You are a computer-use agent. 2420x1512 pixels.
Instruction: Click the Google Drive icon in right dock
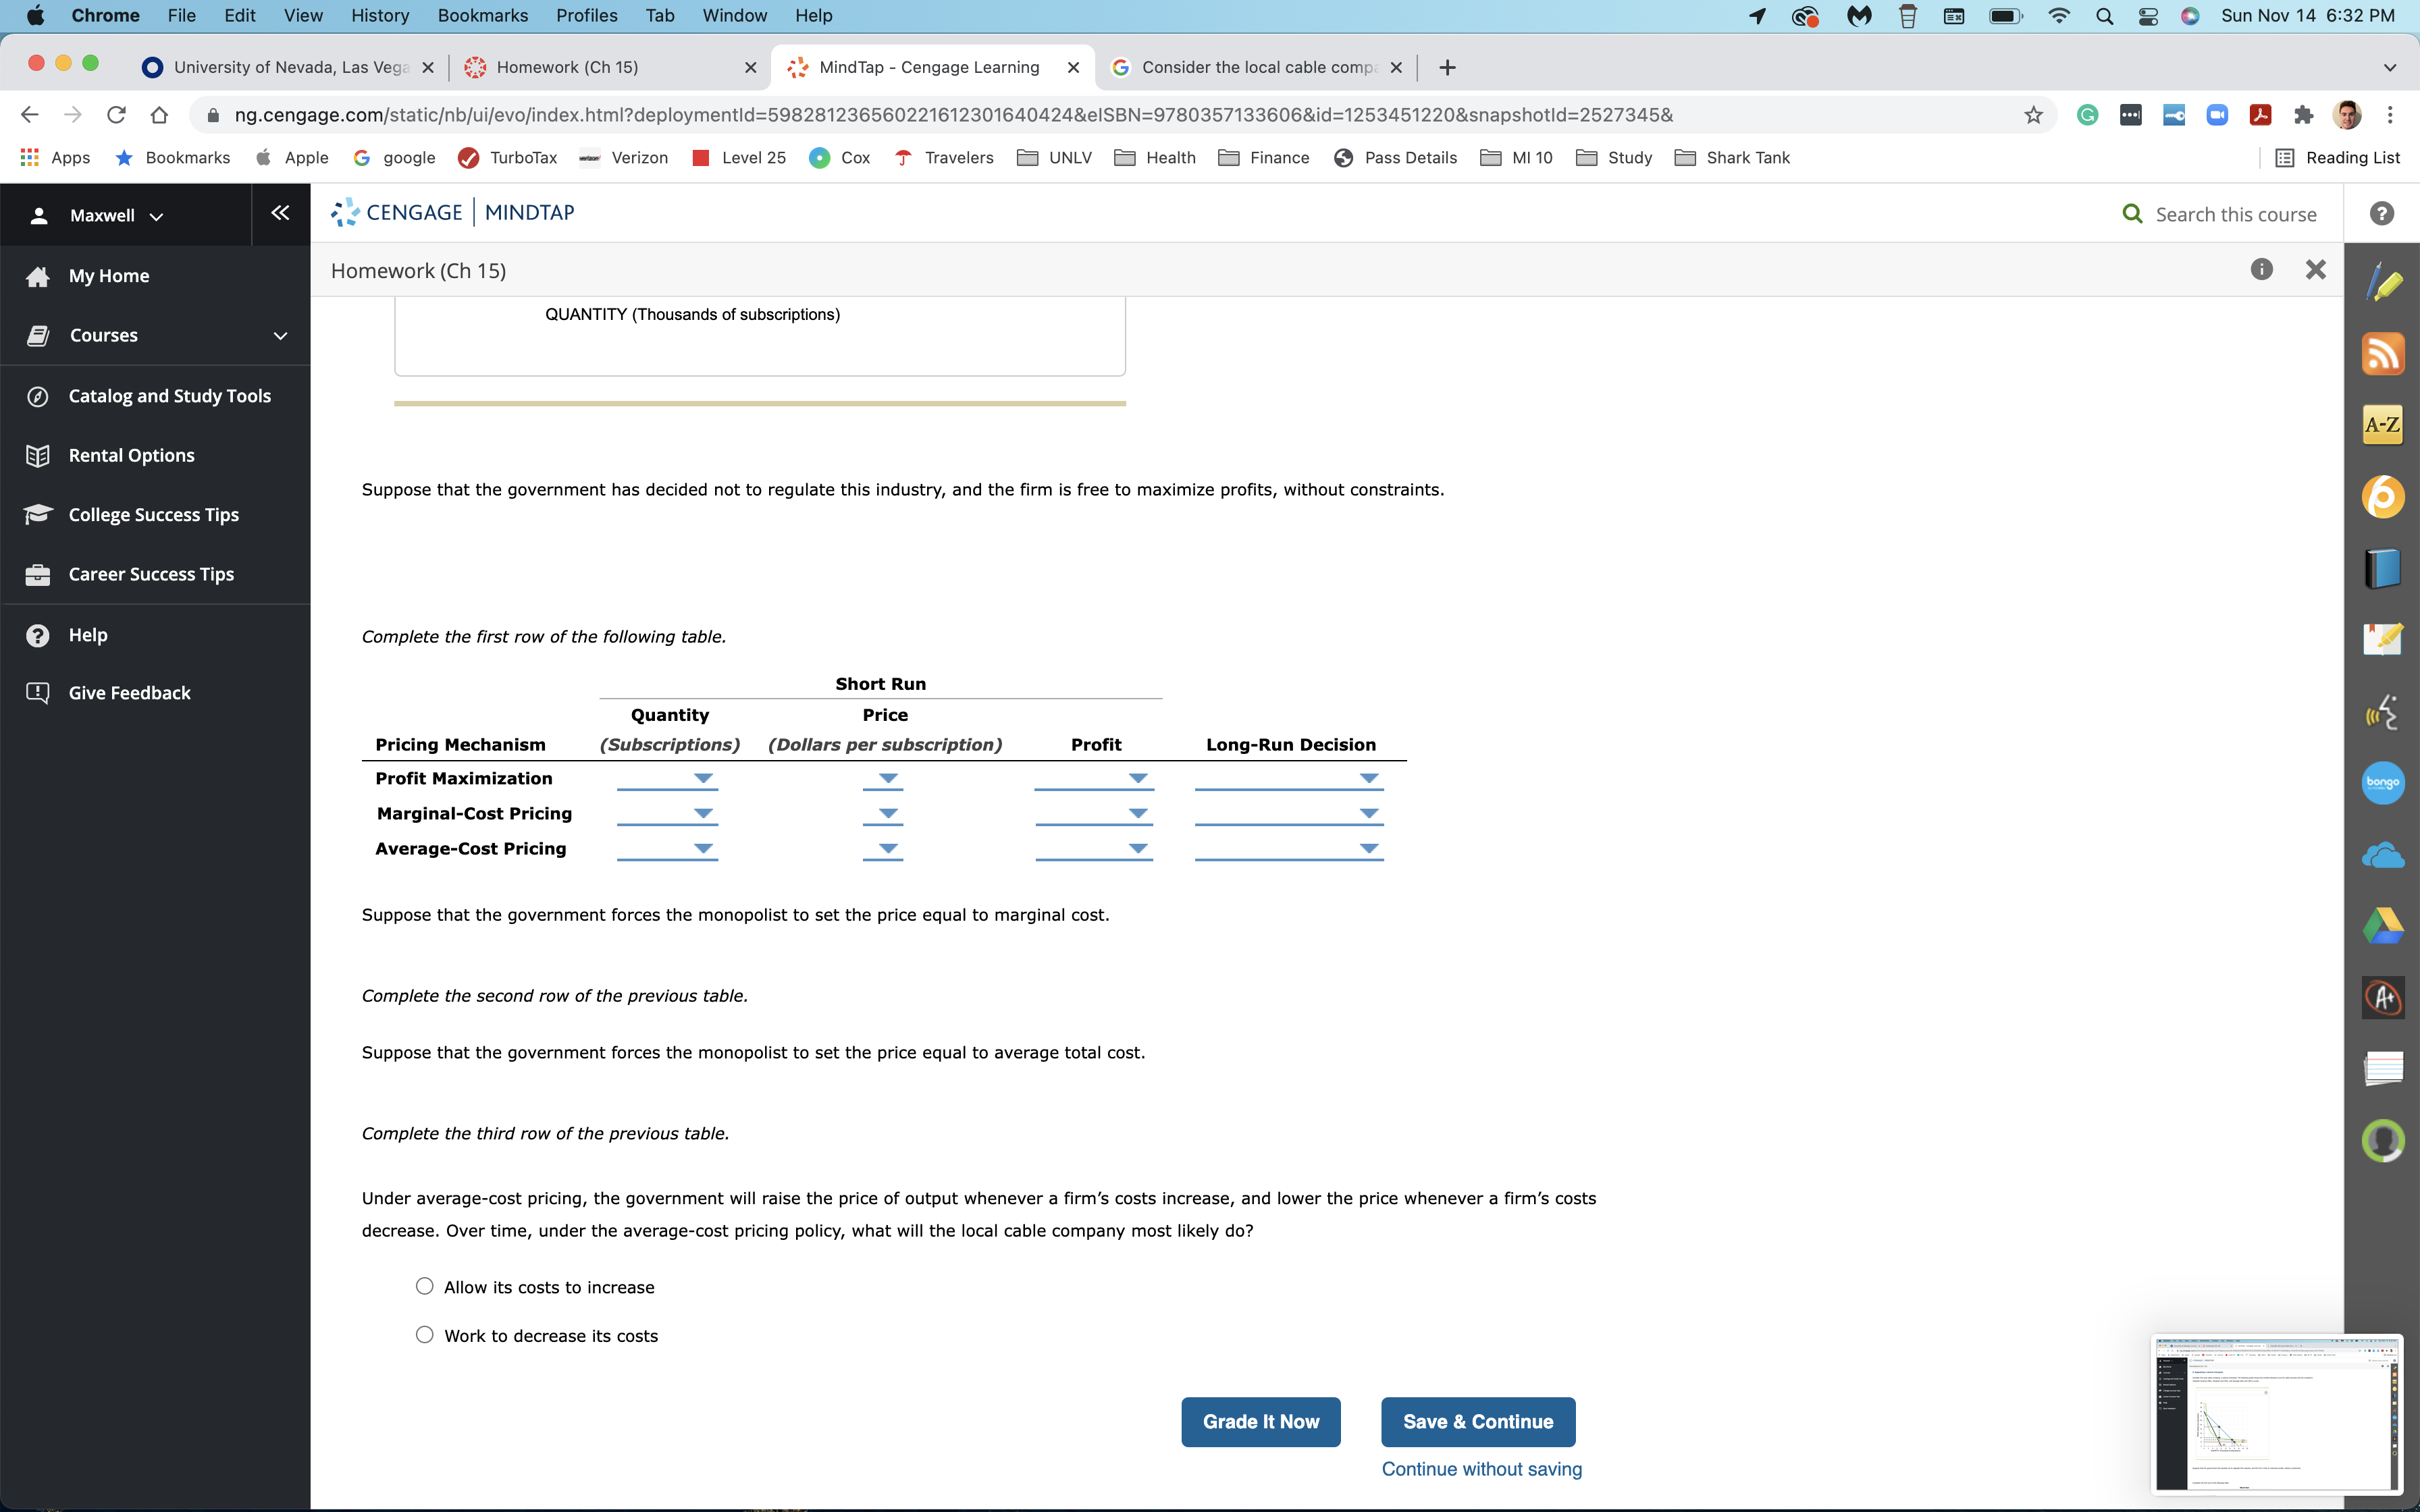tap(2383, 926)
